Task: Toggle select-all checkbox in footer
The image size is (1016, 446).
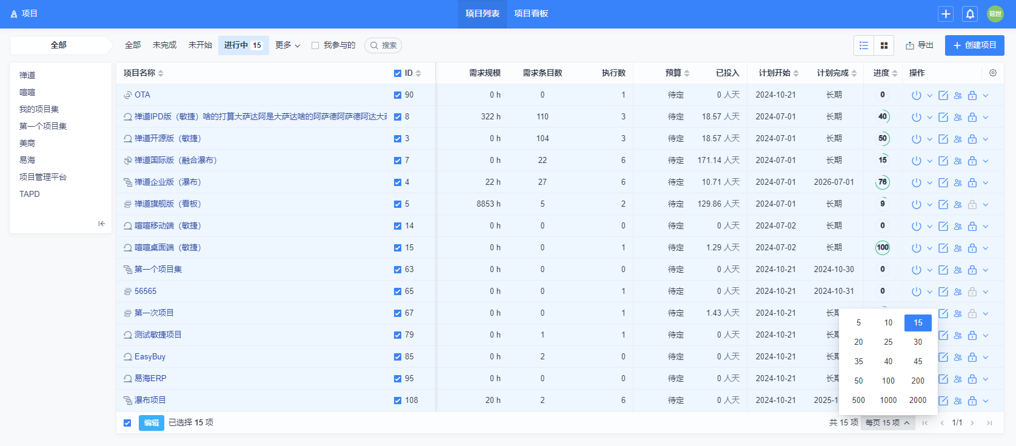Action: 127,423
